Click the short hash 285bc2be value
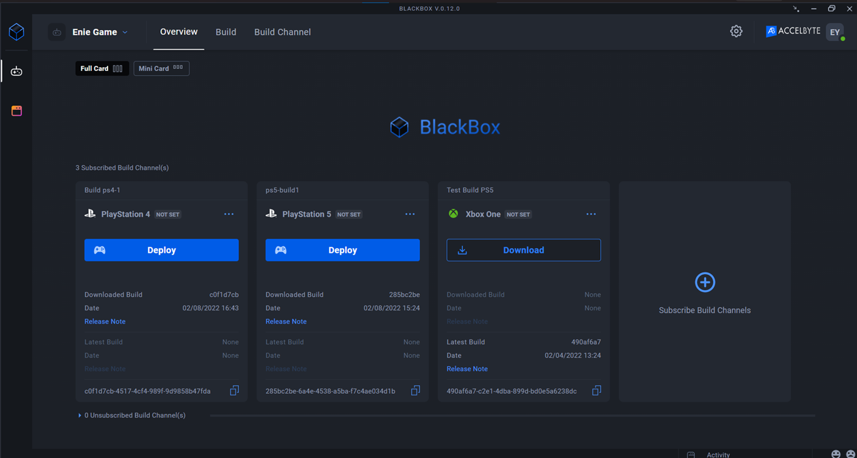The image size is (857, 458). click(405, 294)
